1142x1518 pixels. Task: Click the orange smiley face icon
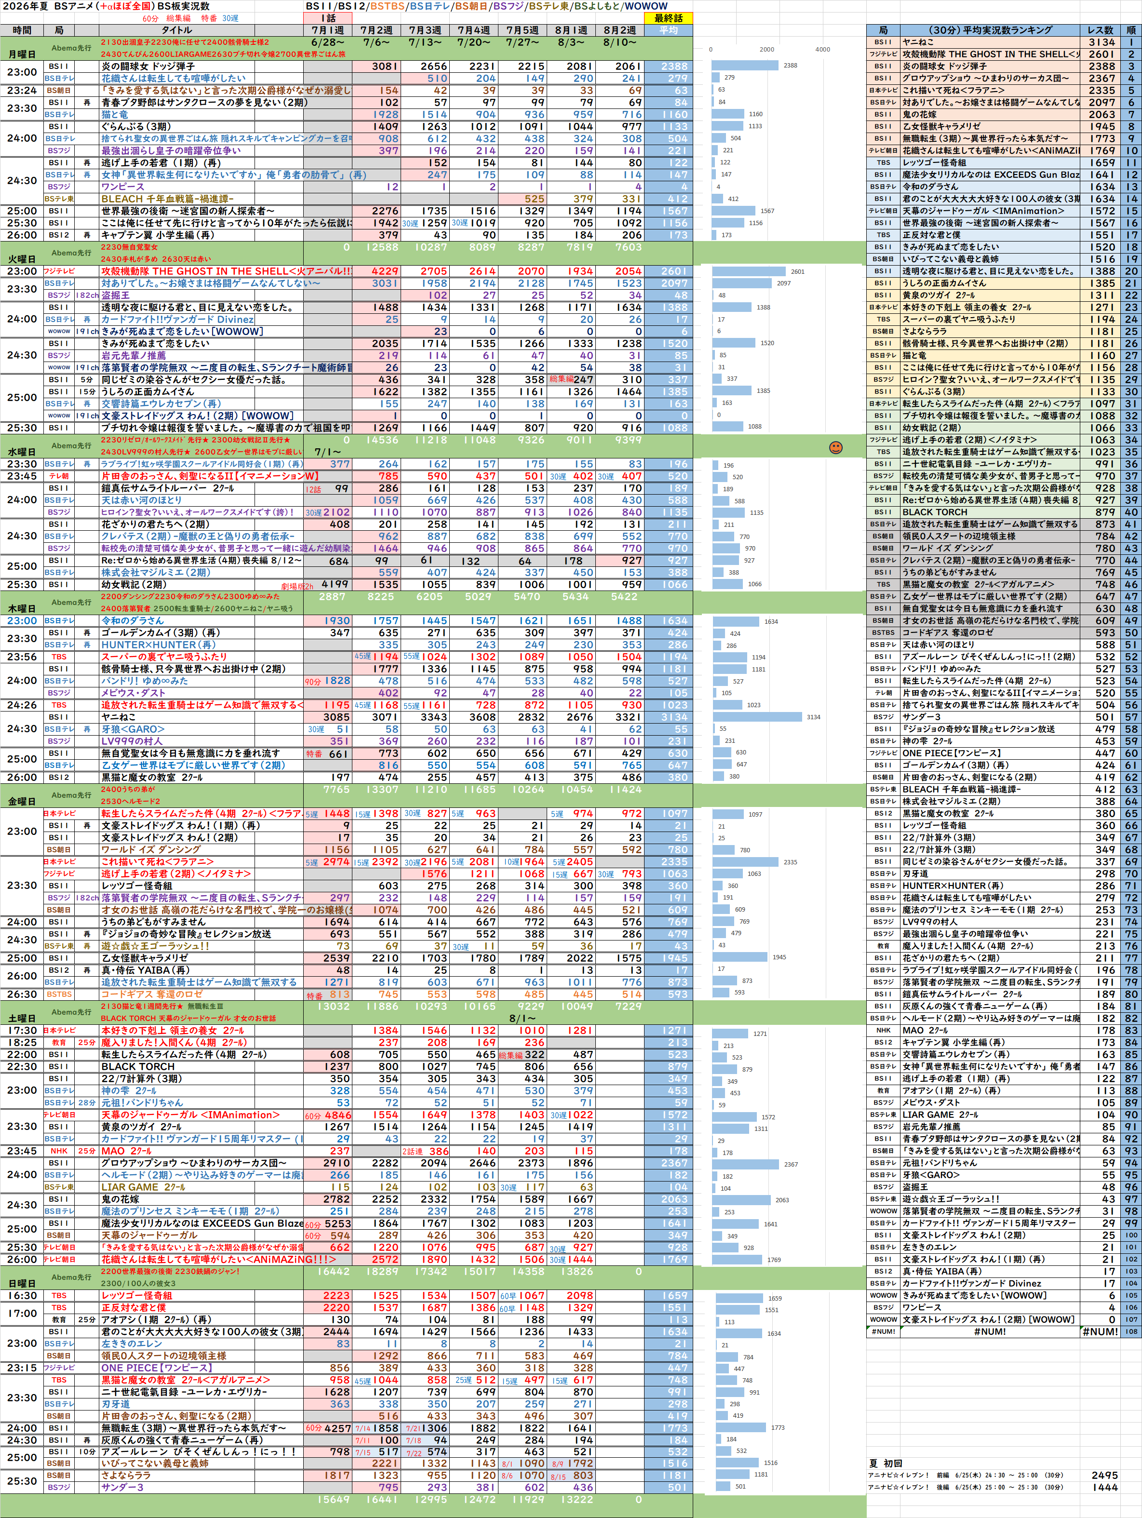(835, 447)
